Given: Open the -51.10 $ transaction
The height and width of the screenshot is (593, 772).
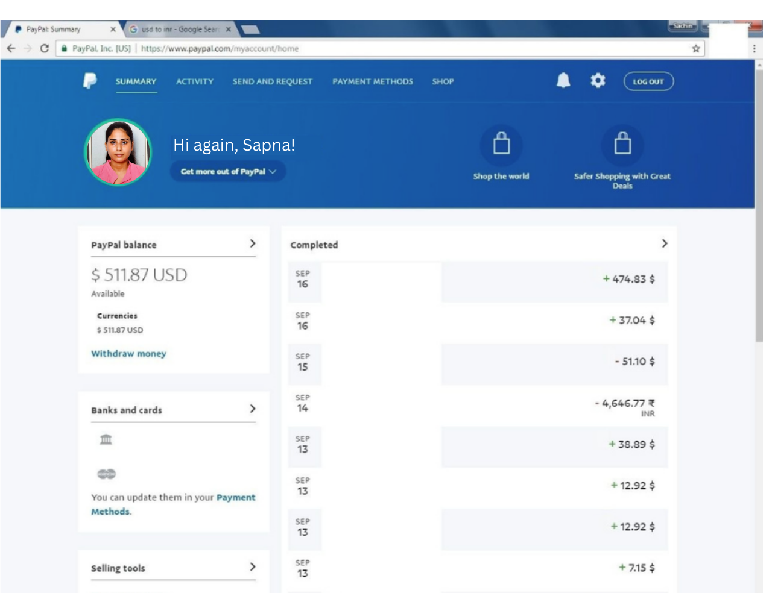Looking at the screenshot, I should (478, 364).
